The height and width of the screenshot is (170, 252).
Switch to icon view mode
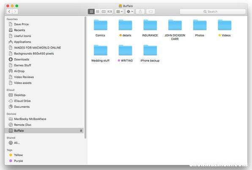point(91,11)
